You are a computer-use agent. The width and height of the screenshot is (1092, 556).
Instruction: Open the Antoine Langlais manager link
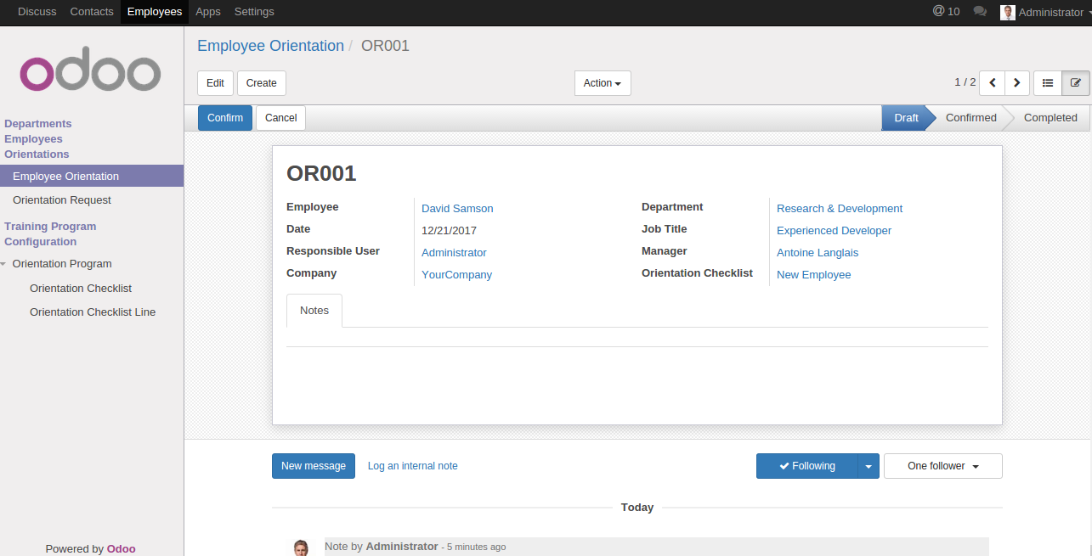[x=818, y=253]
